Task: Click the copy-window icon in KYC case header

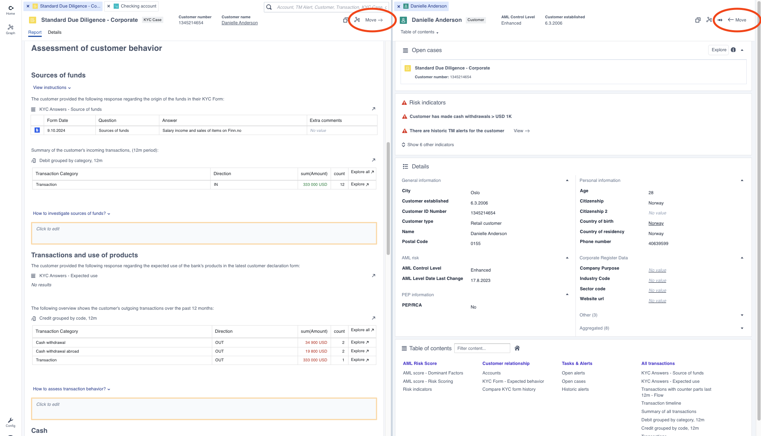Action: tap(346, 20)
